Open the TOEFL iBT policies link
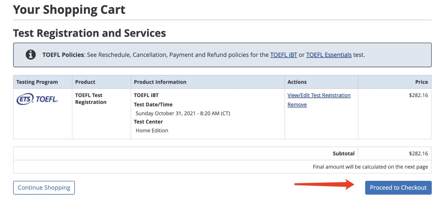 [x=283, y=55]
